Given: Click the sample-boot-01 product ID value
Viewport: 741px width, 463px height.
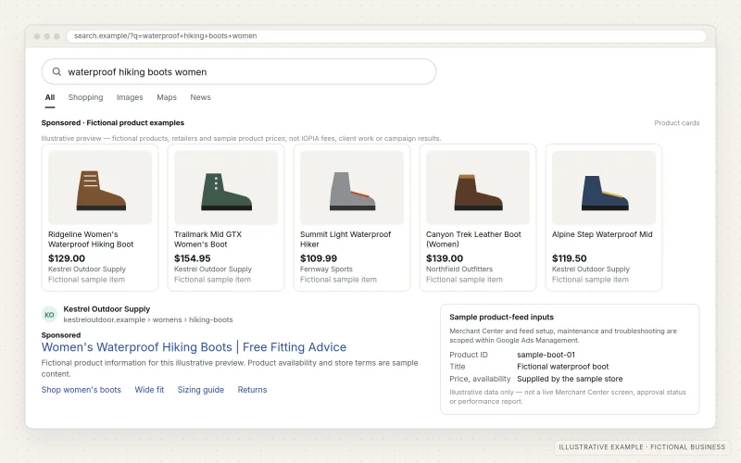Looking at the screenshot, I should (546, 355).
